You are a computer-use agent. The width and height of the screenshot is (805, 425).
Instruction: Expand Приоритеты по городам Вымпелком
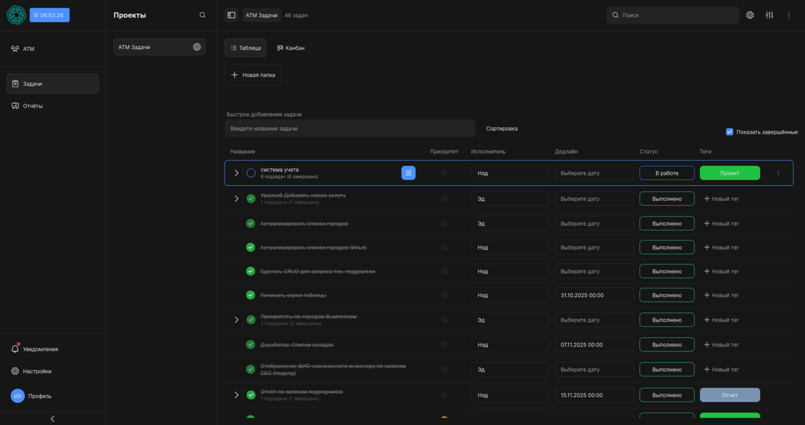(236, 320)
